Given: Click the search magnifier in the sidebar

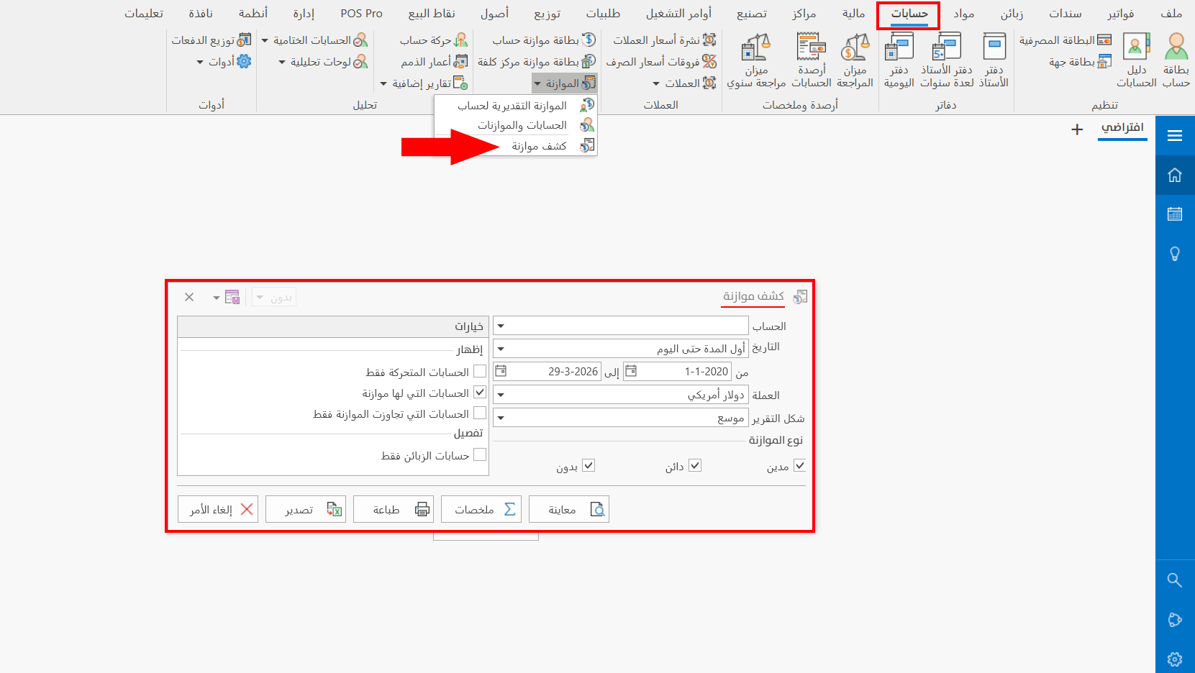Looking at the screenshot, I should [1175, 580].
